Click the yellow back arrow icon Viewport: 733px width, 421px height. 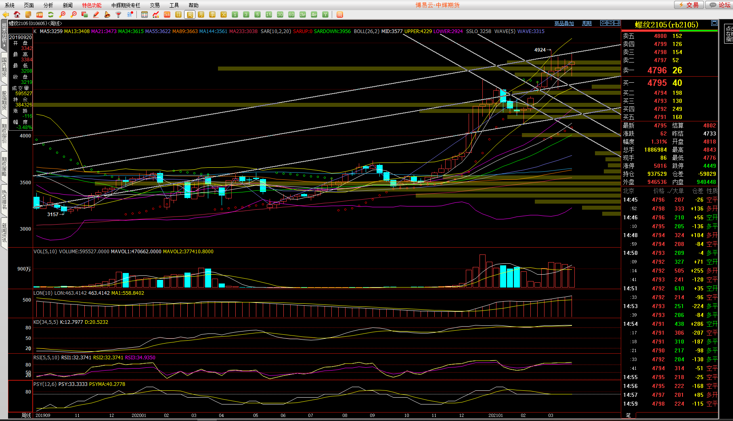(x=6, y=15)
